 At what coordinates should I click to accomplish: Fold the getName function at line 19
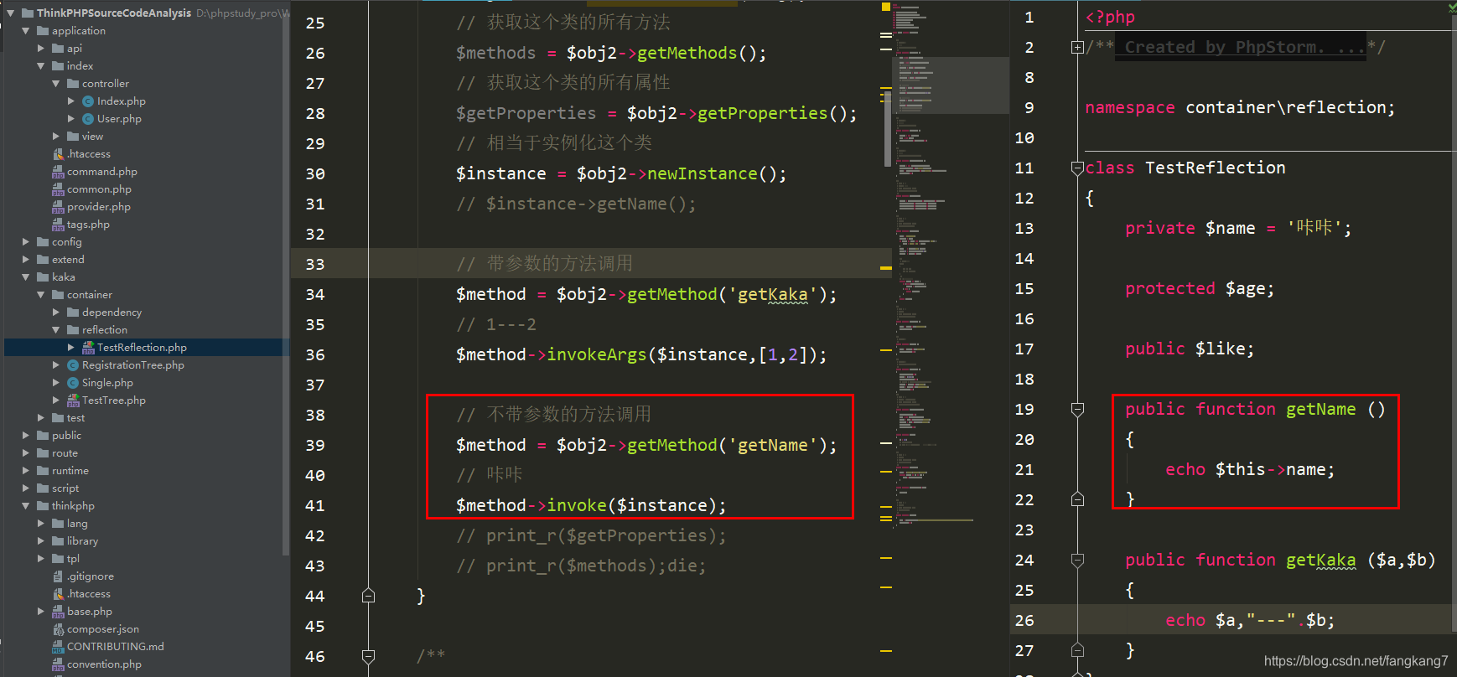(1078, 410)
